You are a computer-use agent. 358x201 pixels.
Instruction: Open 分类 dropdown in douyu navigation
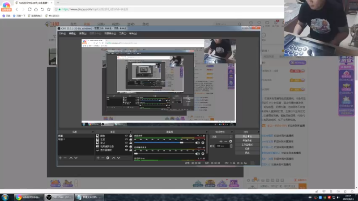[x=101, y=24]
